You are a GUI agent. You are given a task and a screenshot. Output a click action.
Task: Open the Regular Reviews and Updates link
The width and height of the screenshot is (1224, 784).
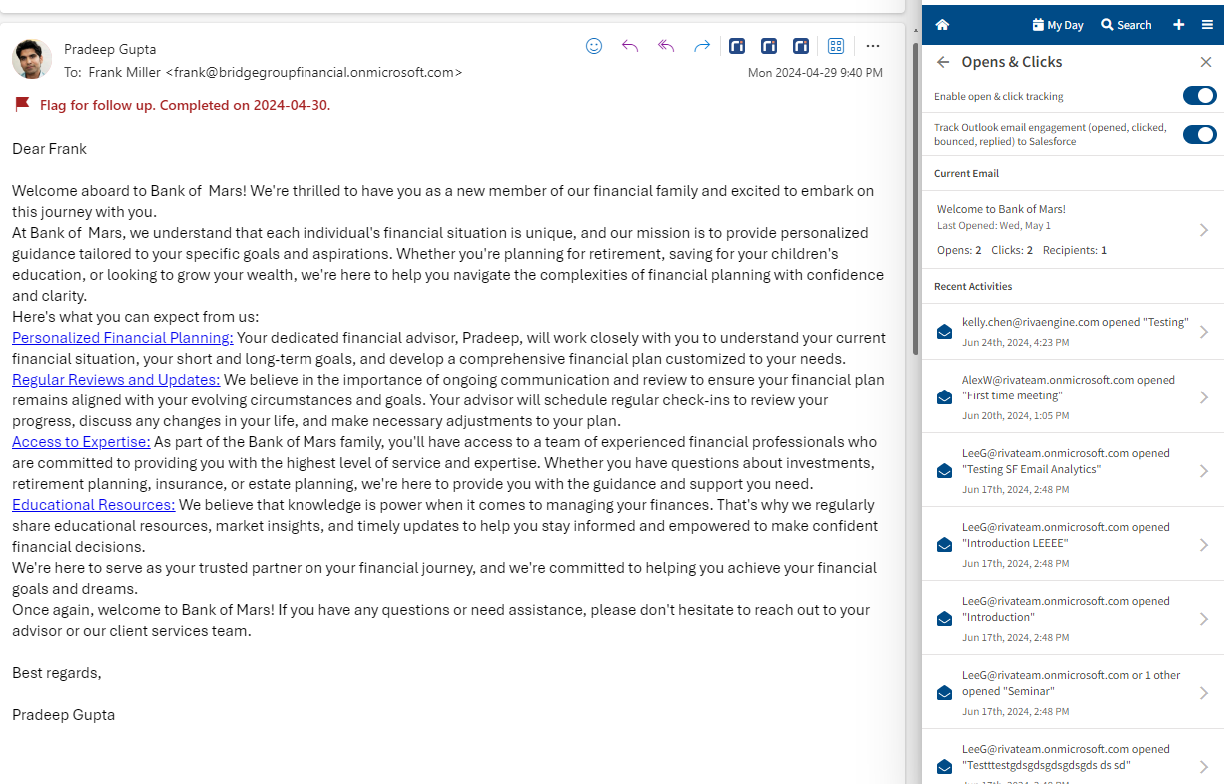click(x=116, y=380)
